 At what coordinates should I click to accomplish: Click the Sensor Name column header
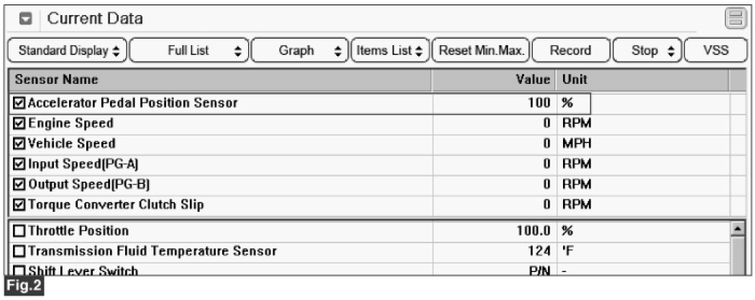click(x=216, y=79)
